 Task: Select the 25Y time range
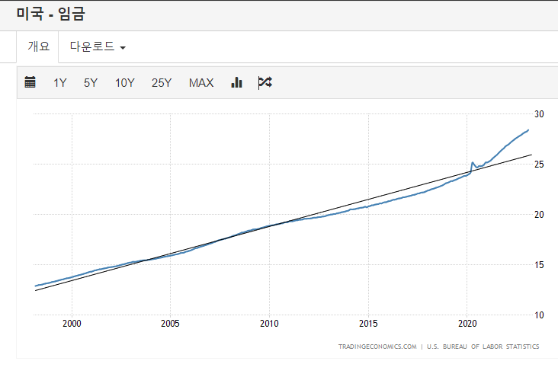(162, 83)
